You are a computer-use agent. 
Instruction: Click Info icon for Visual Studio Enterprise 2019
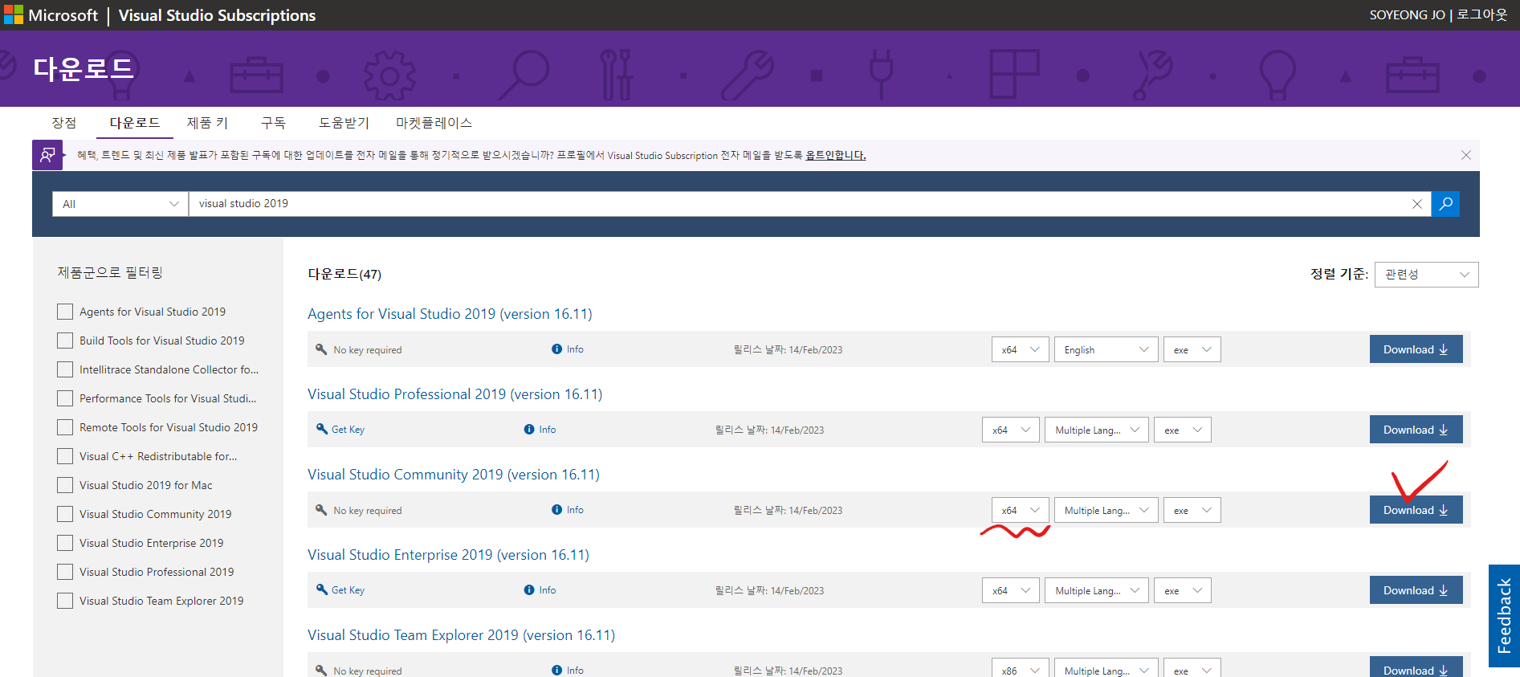529,590
